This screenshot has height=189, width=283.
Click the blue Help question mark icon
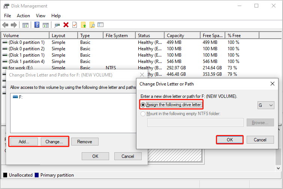click(37, 25)
